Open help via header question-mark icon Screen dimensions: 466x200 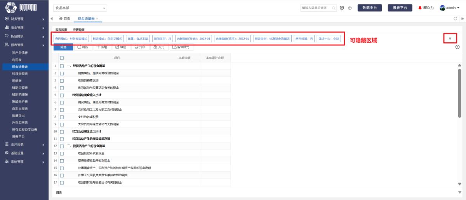pos(350,8)
